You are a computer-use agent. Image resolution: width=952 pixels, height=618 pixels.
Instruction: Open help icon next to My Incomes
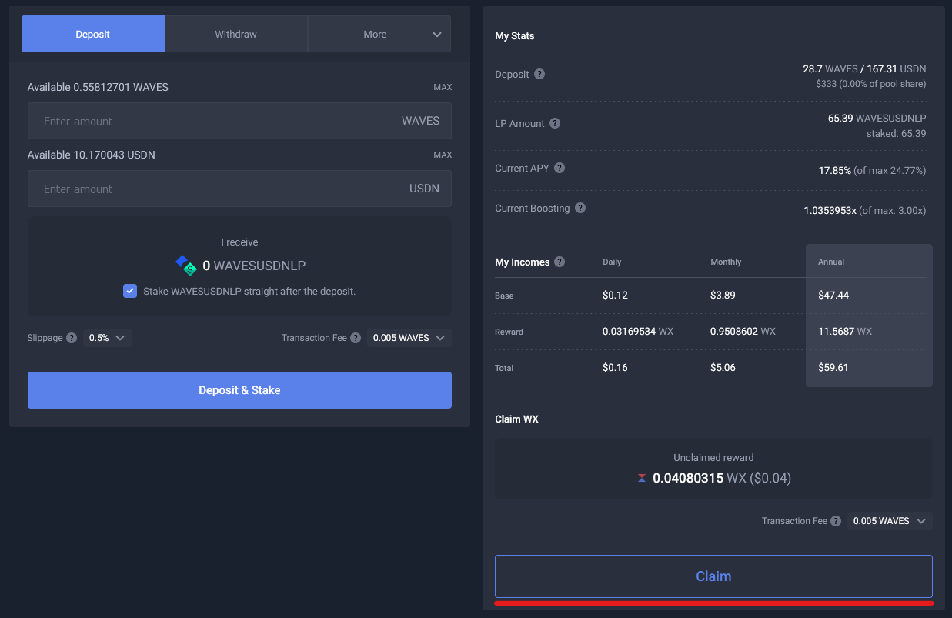click(x=560, y=262)
